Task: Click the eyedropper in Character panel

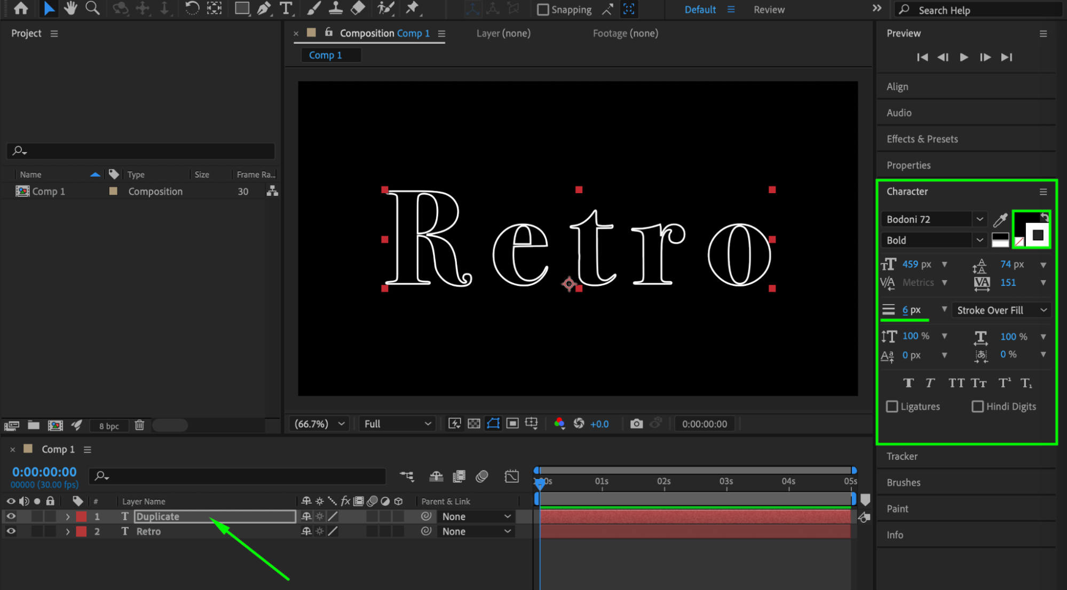Action: pos(1000,219)
